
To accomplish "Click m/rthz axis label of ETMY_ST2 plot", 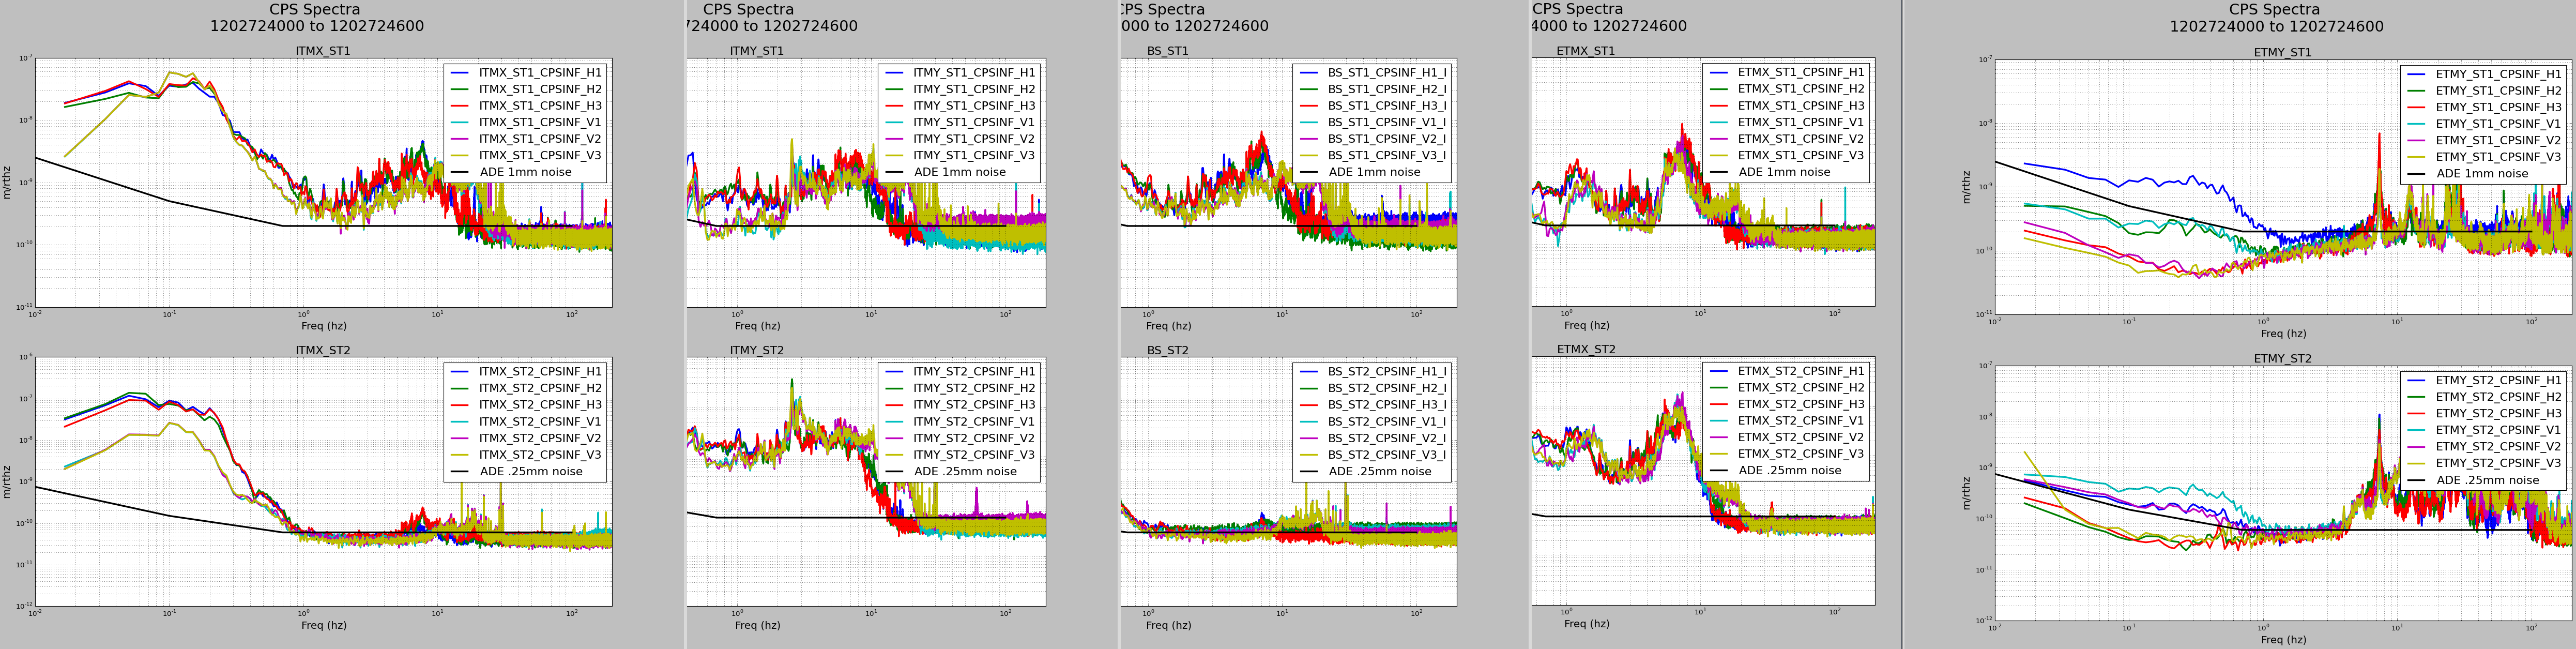I will point(1966,493).
